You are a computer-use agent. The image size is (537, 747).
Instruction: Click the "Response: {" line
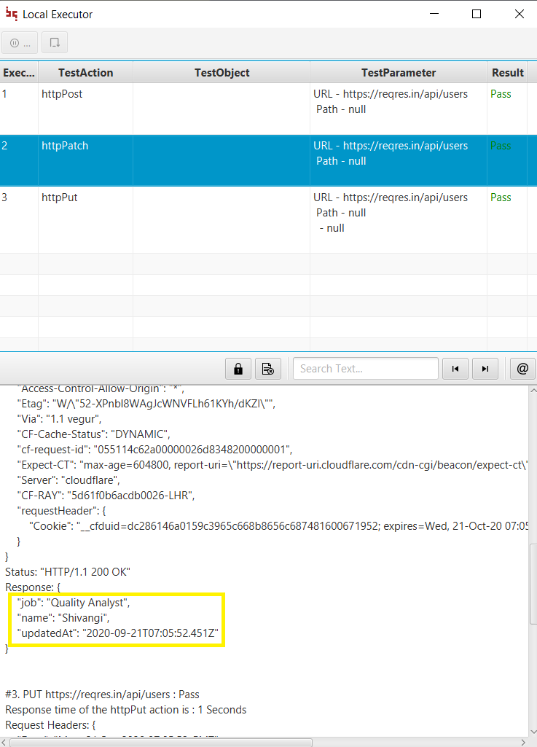pos(32,587)
